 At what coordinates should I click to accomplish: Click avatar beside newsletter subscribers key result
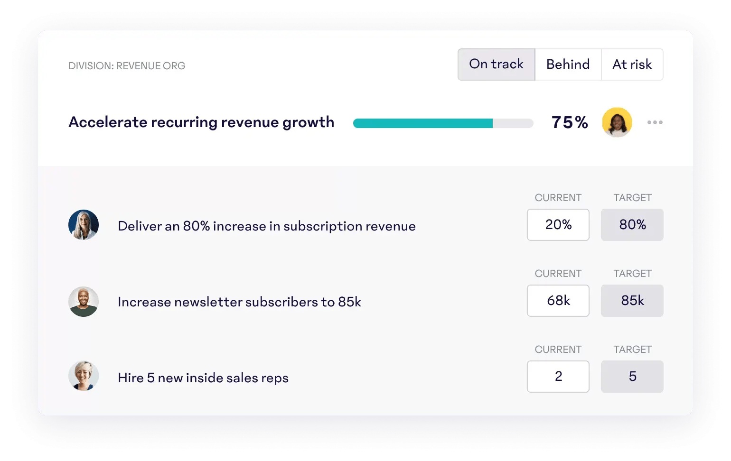[84, 302]
